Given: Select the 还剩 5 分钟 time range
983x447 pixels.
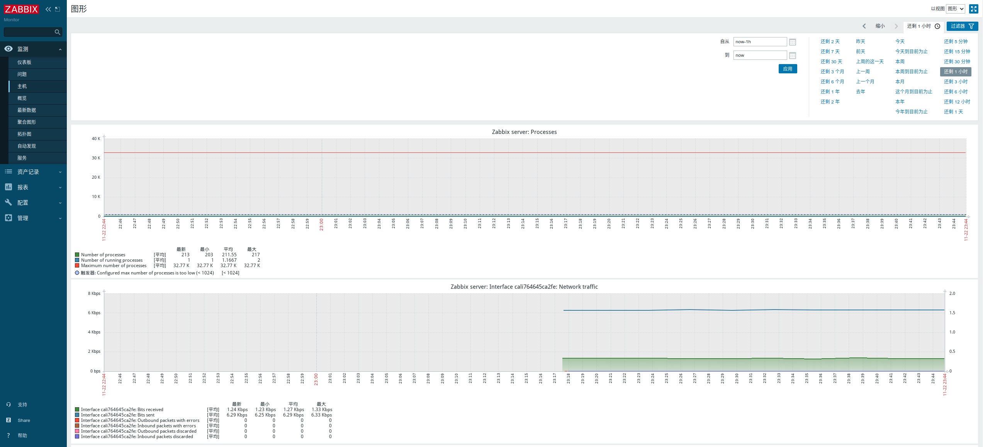Looking at the screenshot, I should 956,41.
